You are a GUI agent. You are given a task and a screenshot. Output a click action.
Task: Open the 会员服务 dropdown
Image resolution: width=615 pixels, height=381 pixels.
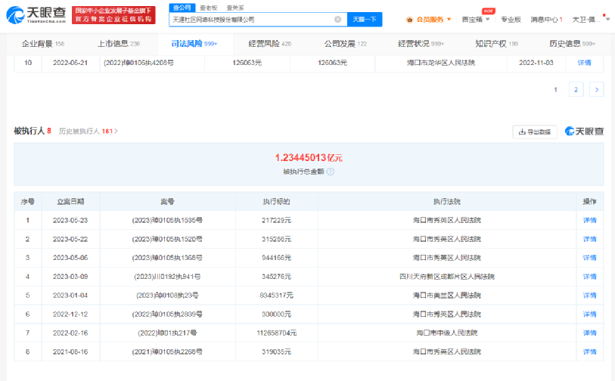pyautogui.click(x=433, y=20)
